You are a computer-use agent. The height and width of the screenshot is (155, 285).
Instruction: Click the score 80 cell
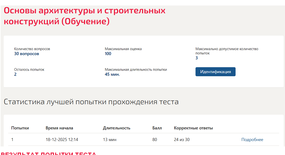click(155, 139)
